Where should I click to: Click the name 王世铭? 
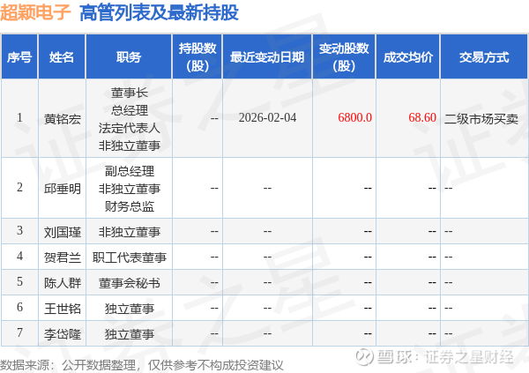tap(63, 309)
